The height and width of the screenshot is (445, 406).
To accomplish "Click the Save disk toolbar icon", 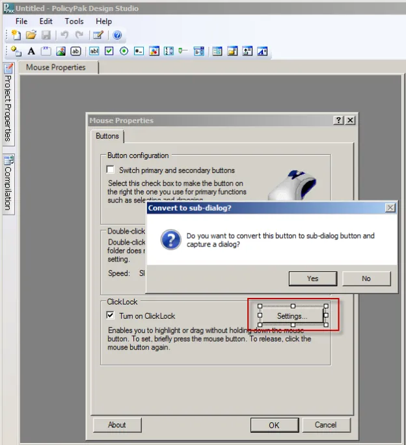I will [46, 35].
